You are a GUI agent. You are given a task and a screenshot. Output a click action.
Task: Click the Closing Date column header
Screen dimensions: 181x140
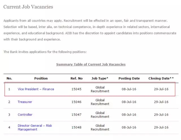(x=161, y=78)
